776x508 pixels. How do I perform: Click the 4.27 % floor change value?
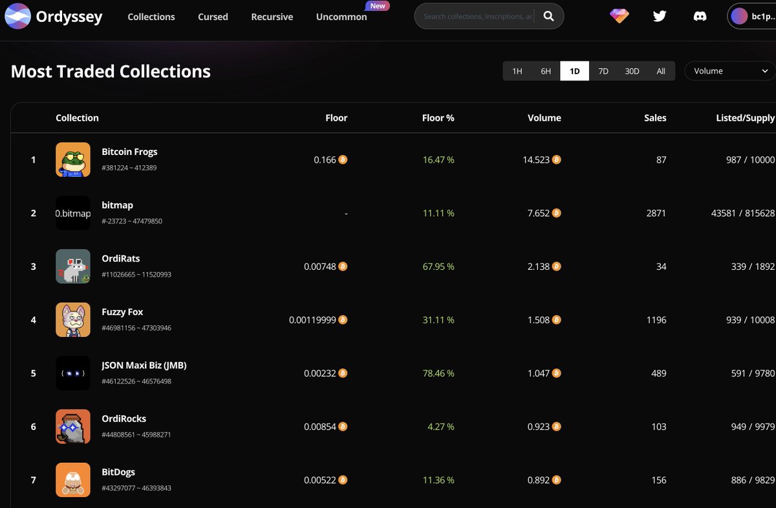(x=440, y=427)
